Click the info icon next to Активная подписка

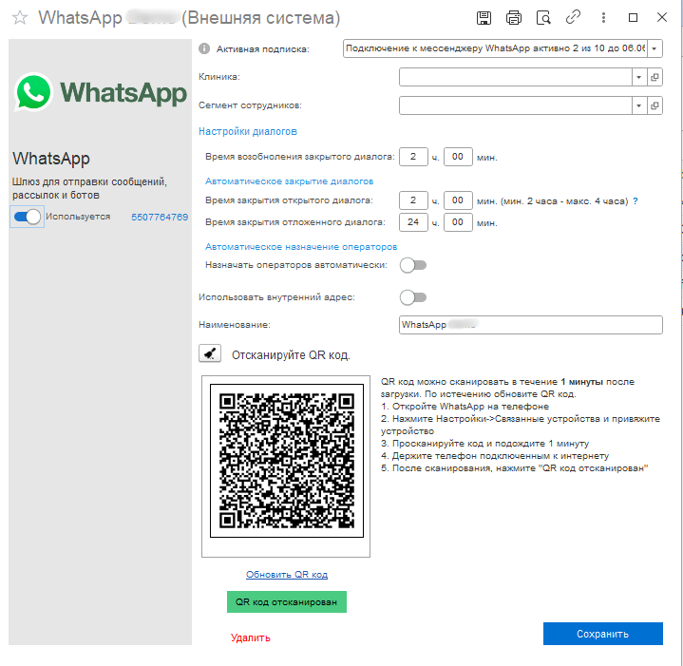point(204,48)
